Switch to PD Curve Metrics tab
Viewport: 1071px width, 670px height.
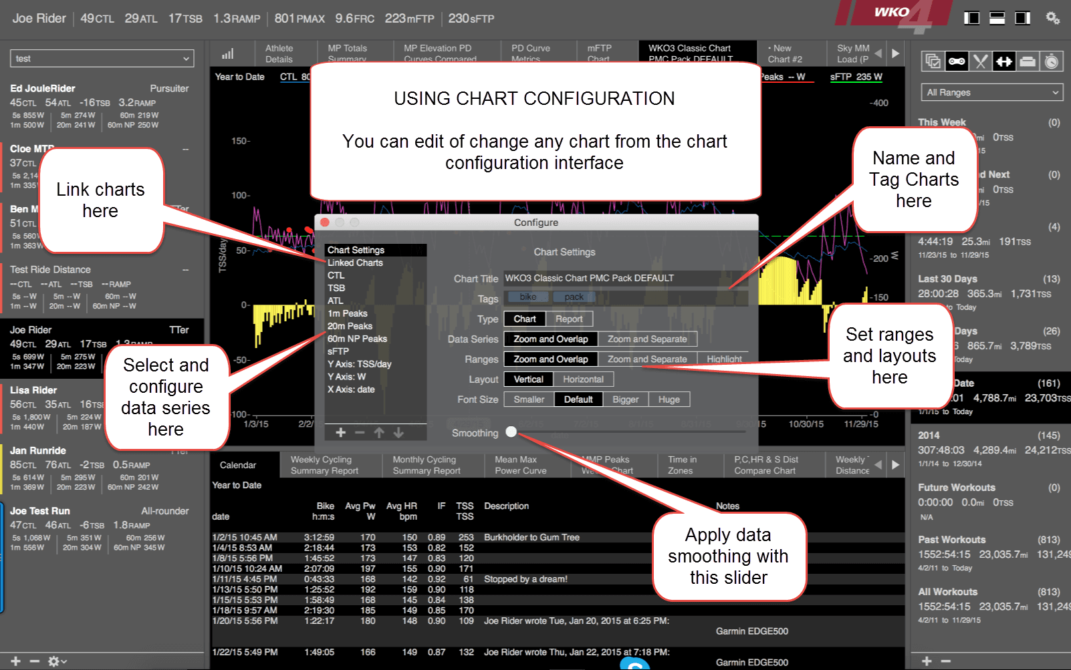[x=531, y=53]
